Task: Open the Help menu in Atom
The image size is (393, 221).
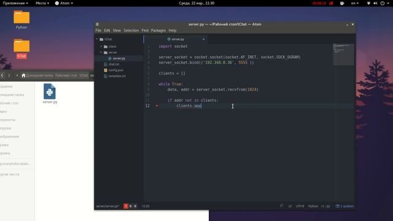Action: (173, 30)
